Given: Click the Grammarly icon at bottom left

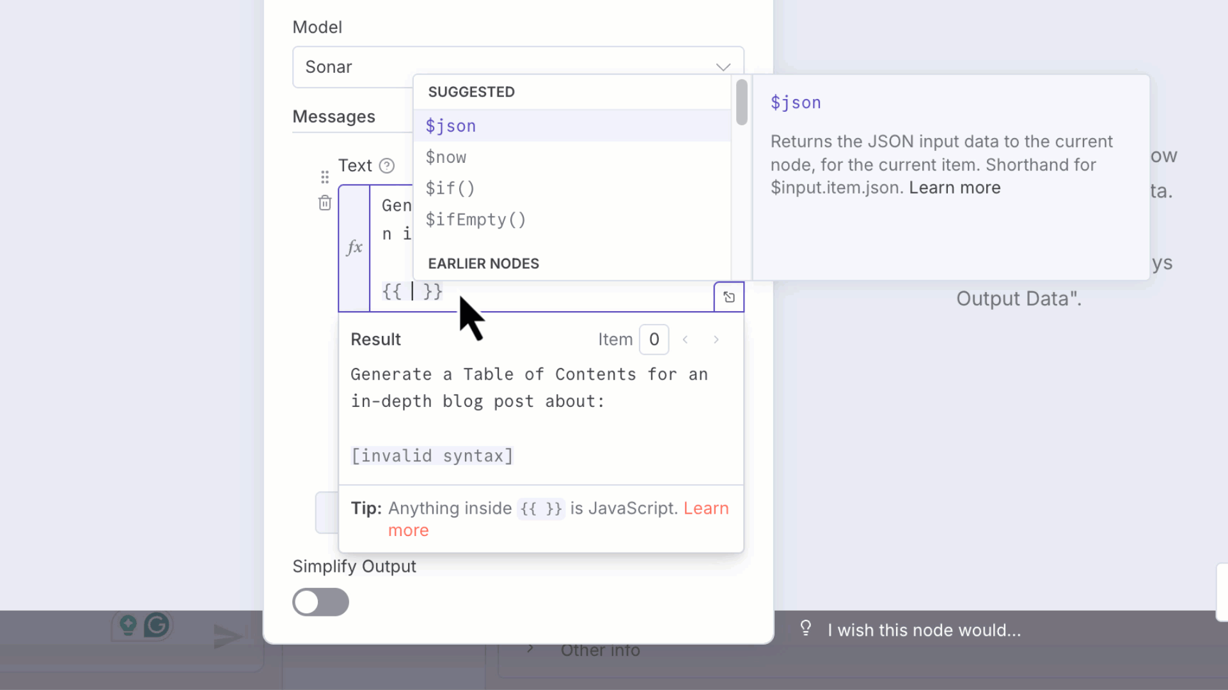Looking at the screenshot, I should click(x=157, y=625).
